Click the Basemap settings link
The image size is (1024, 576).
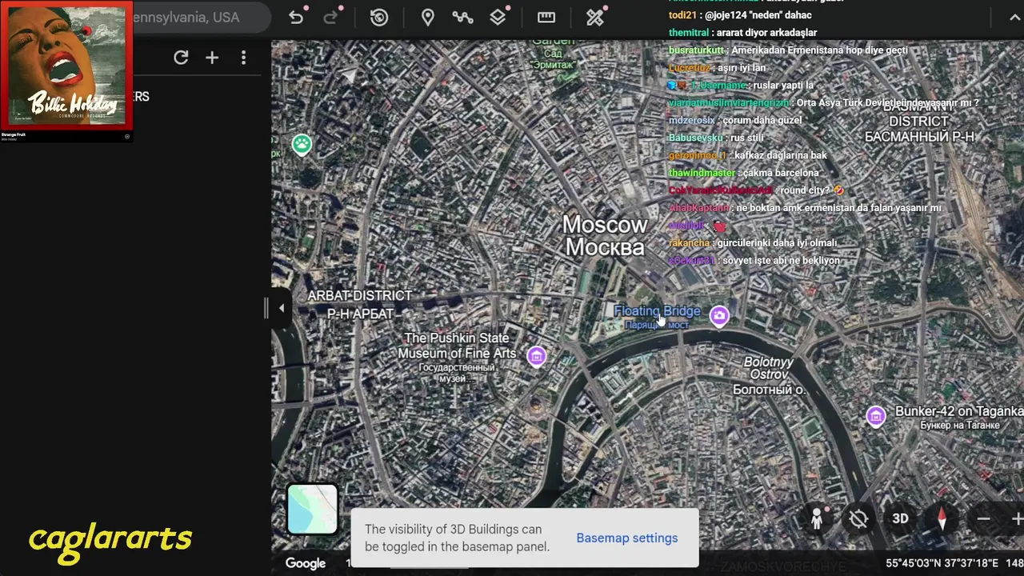click(x=627, y=538)
